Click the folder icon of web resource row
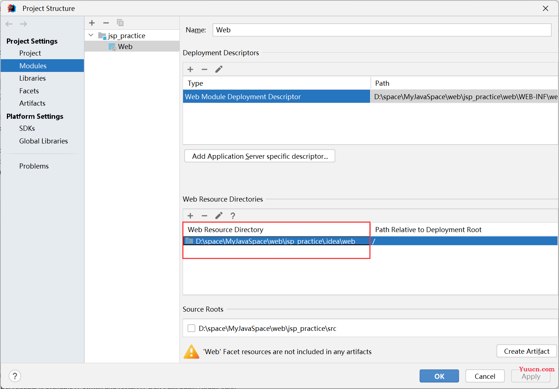 click(x=189, y=241)
